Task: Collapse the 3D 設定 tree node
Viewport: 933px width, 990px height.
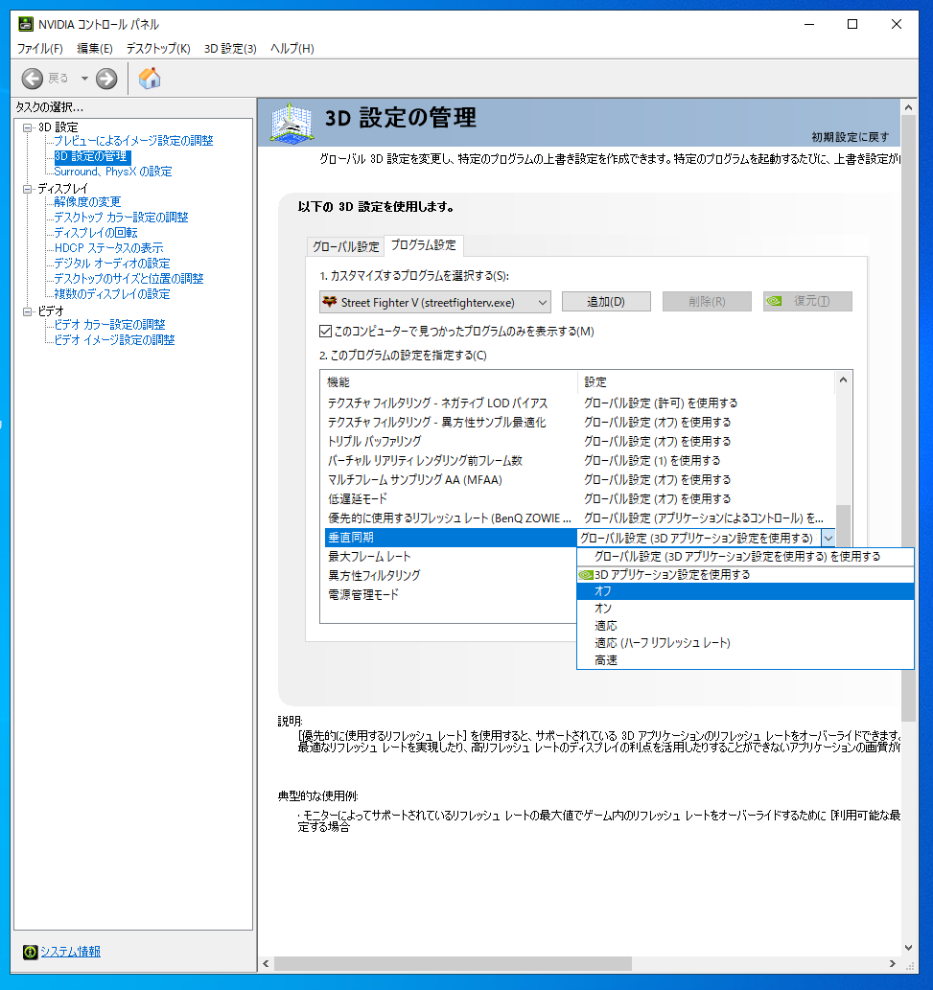Action: 27,127
